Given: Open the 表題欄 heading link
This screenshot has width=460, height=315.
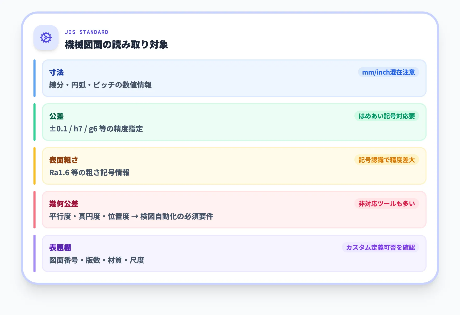Looking at the screenshot, I should click(60, 248).
